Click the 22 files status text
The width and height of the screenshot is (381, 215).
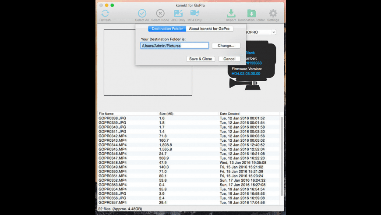(120, 209)
